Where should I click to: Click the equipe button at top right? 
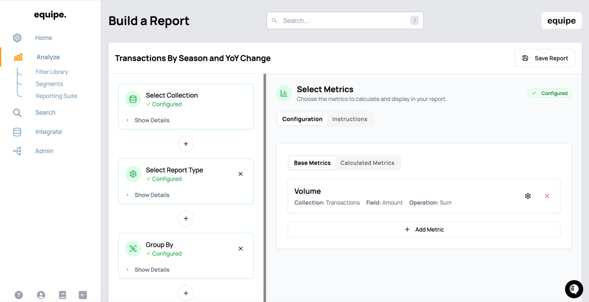point(562,21)
